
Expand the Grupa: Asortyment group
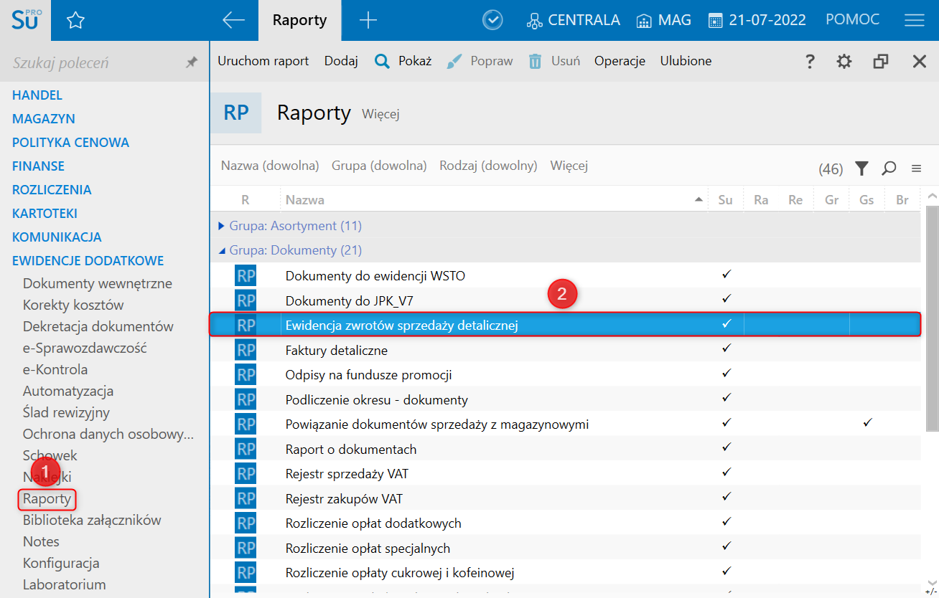coord(221,226)
